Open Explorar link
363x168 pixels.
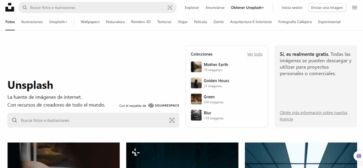tap(192, 8)
